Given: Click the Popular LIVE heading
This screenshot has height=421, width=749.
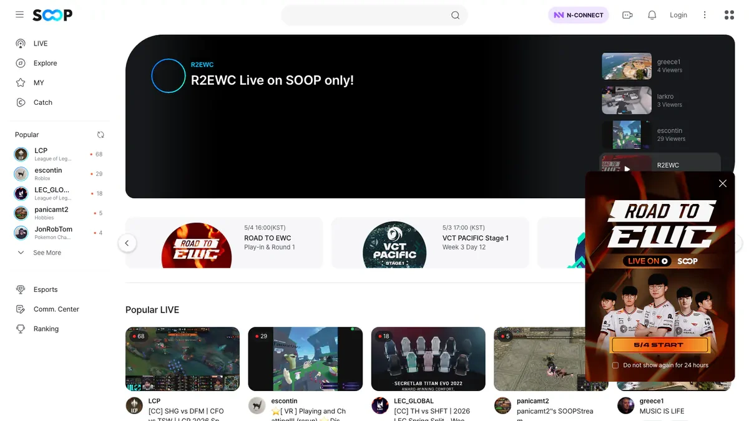Looking at the screenshot, I should 152,310.
